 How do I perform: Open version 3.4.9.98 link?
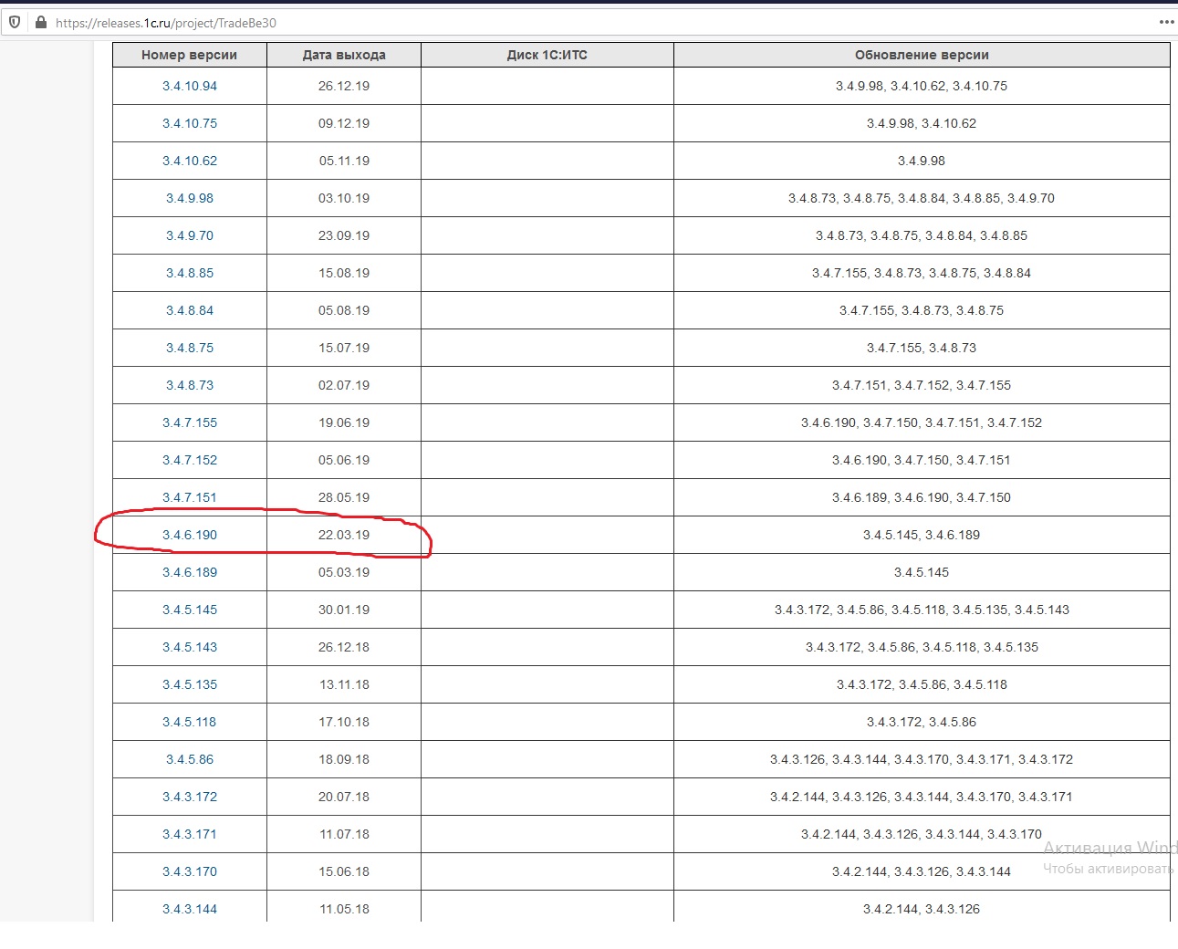[x=190, y=198]
